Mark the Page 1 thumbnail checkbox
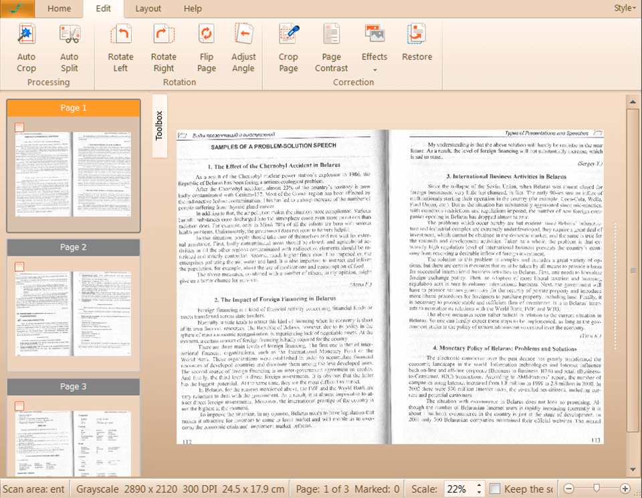 19,127
